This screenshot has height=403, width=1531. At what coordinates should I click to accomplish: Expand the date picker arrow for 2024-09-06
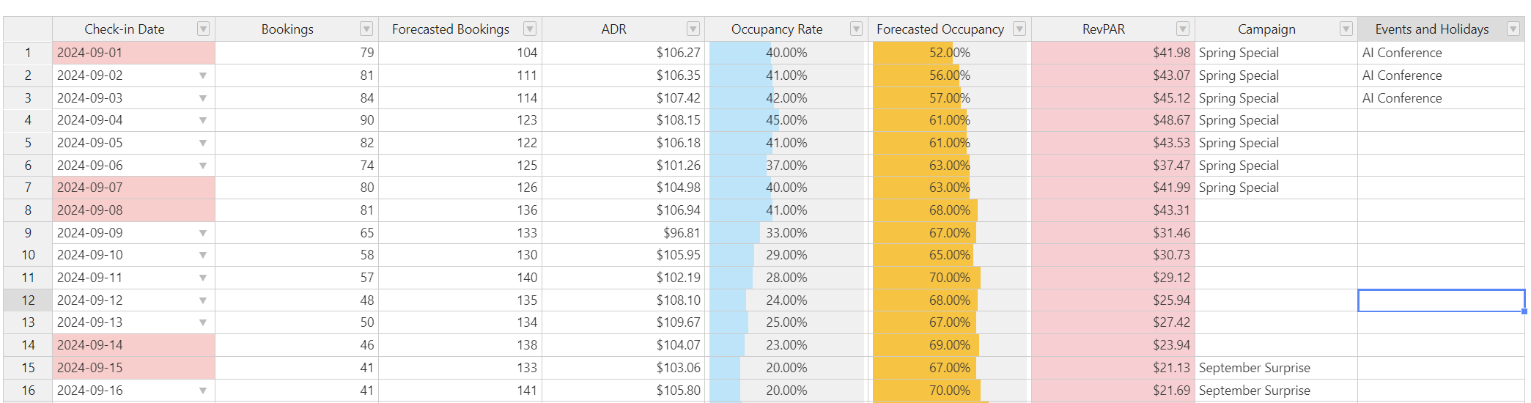pyautogui.click(x=203, y=166)
